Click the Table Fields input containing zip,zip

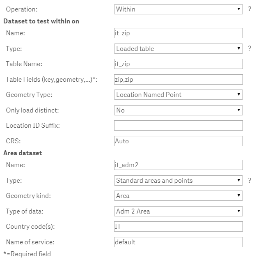click(178, 79)
